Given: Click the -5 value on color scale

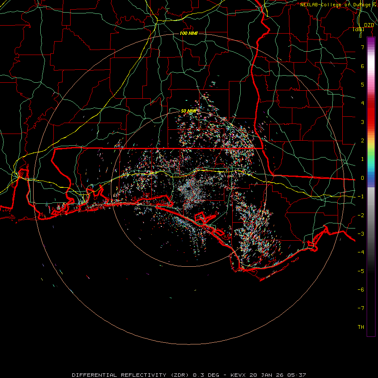Looking at the screenshot, I should coord(361,271).
